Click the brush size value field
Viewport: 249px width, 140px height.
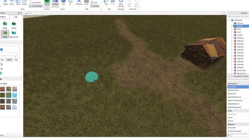coord(17,56)
